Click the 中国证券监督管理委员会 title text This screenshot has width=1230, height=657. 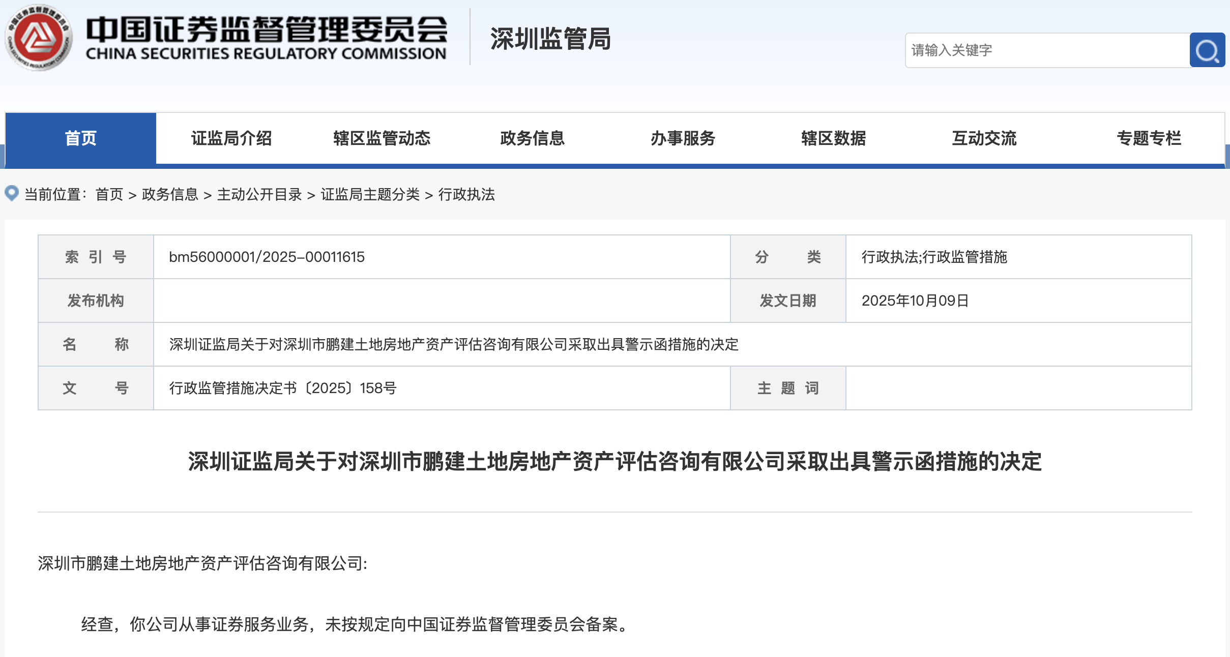tap(266, 29)
